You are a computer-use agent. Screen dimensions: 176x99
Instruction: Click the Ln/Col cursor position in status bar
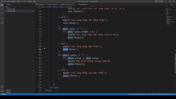[x=134, y=94]
